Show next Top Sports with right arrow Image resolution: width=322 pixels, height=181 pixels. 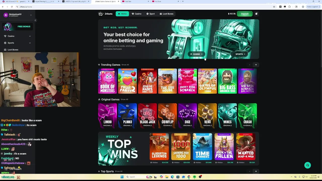coord(256,171)
